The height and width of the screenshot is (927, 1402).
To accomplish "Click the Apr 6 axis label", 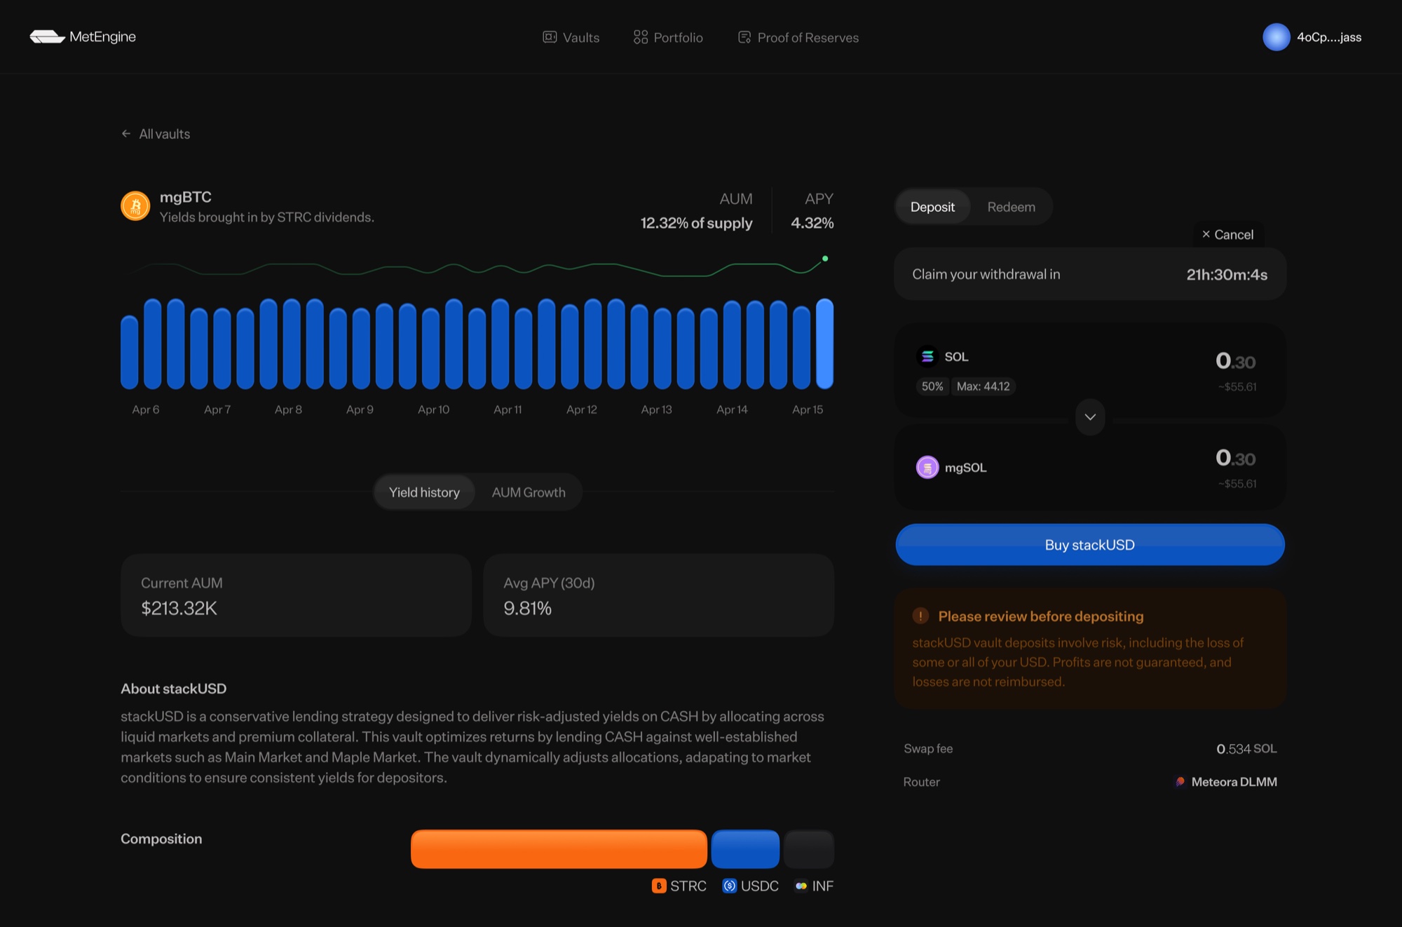I will tap(146, 410).
